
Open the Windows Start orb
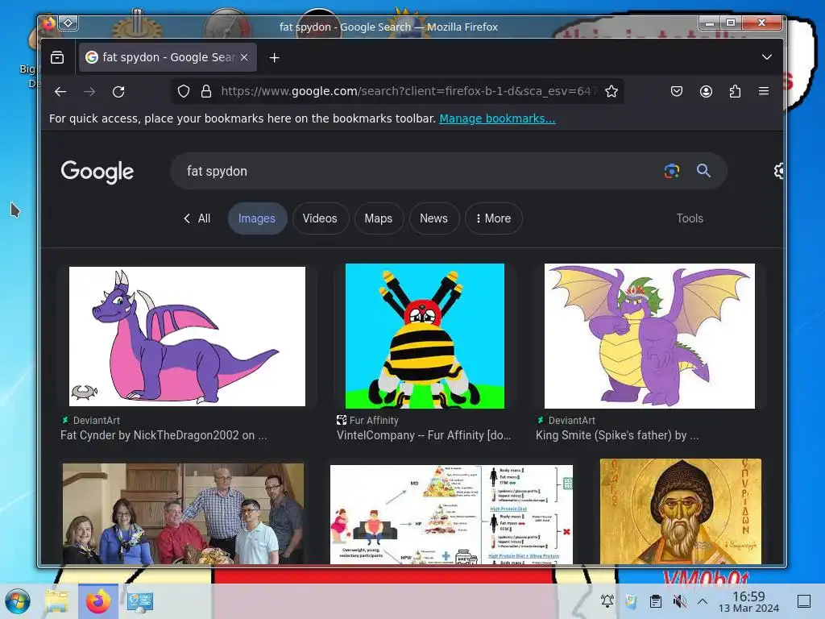[18, 601]
